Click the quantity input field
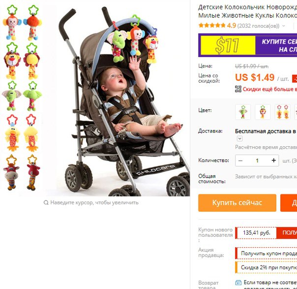This screenshot has height=289, width=297. point(257,161)
